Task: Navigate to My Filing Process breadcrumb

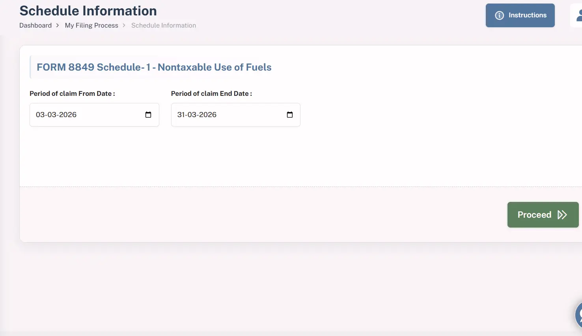Action: (91, 25)
